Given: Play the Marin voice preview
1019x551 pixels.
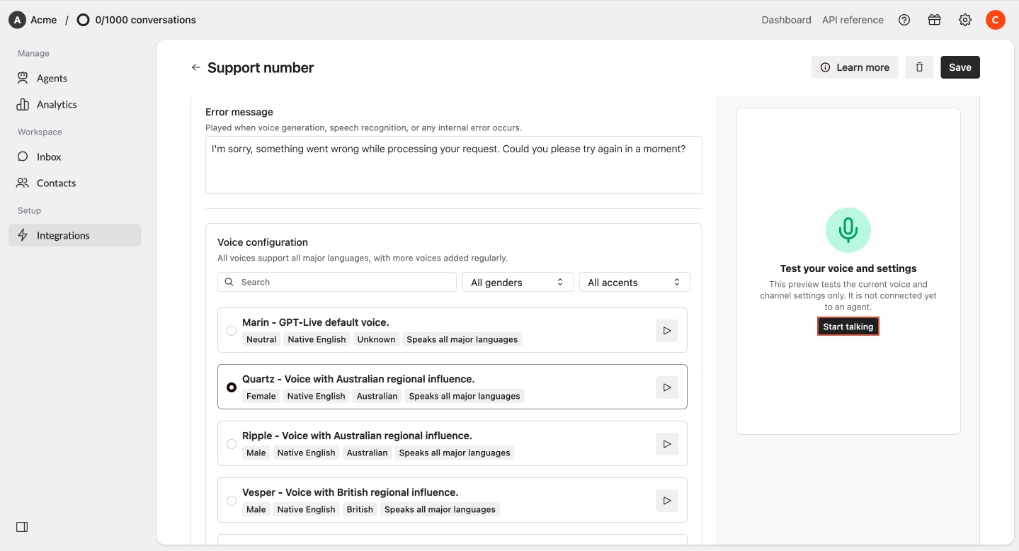Looking at the screenshot, I should coord(667,330).
